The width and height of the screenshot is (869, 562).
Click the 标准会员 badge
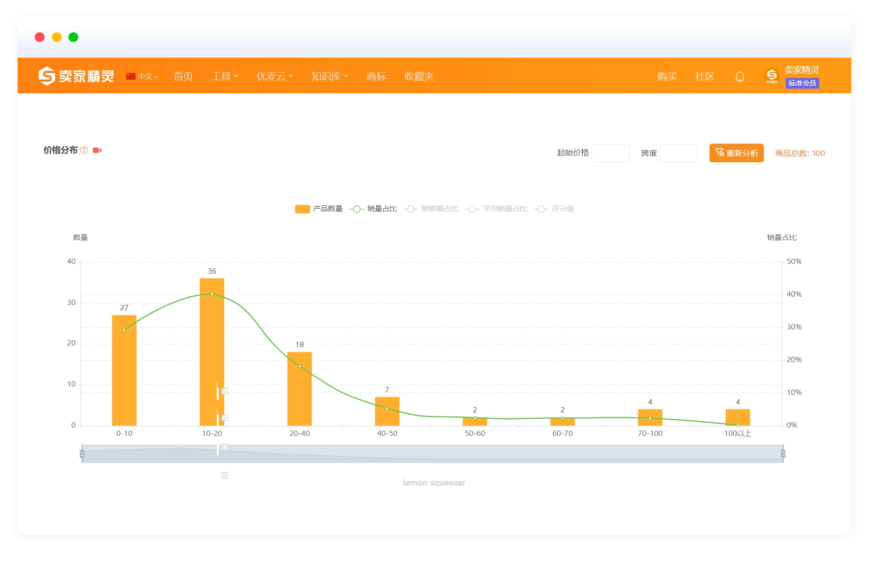click(802, 83)
